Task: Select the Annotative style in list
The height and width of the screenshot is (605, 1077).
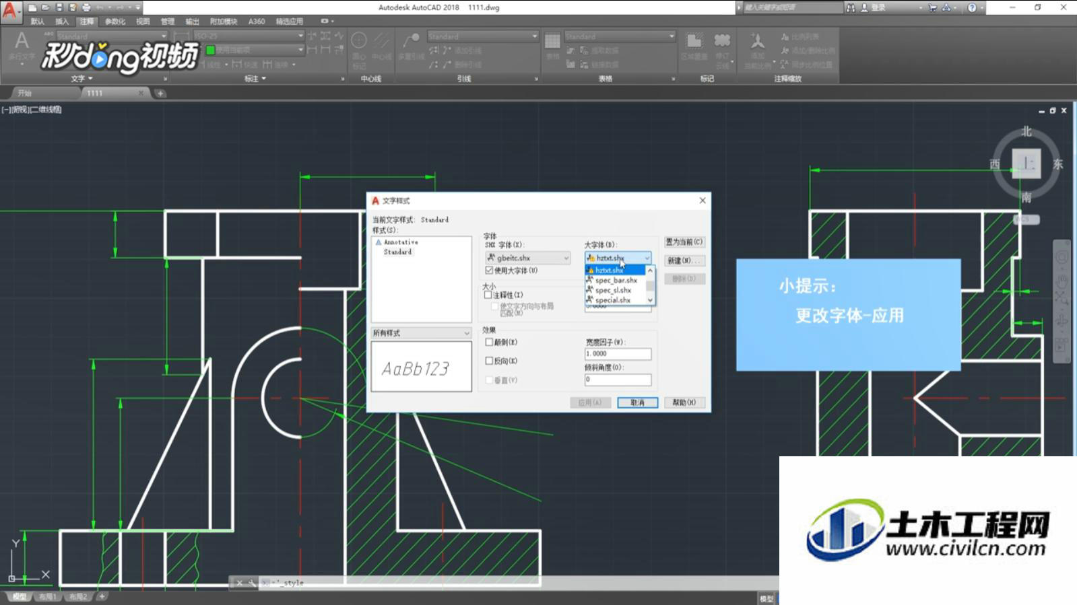Action: coord(401,242)
